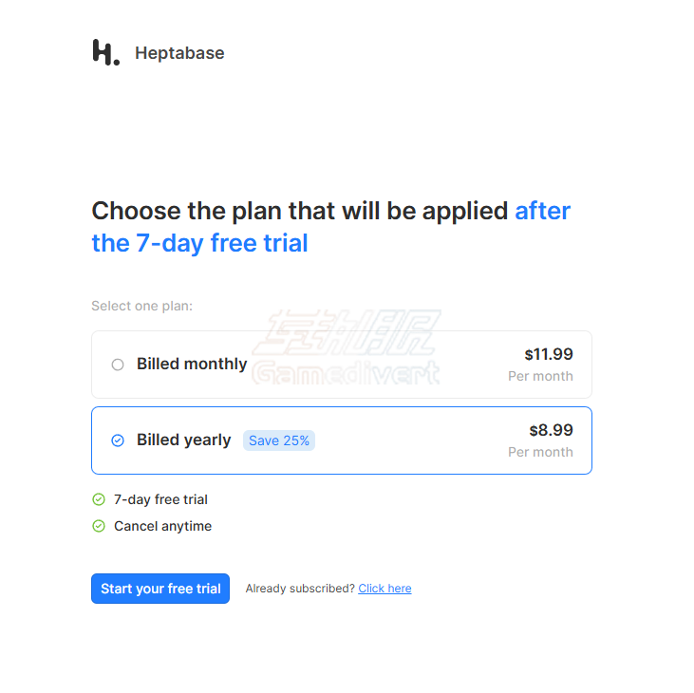
Task: Click the Billed monthly label
Action: pyautogui.click(x=192, y=365)
